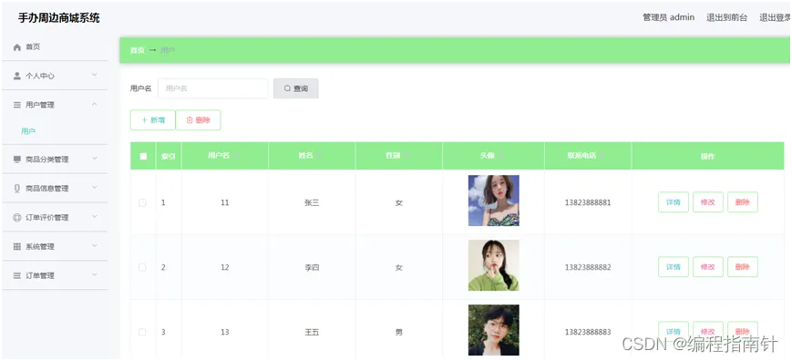This screenshot has width=792, height=361.
Task: Click the 新增 add button
Action: (153, 120)
